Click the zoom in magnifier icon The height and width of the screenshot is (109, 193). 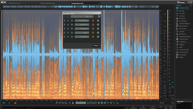coord(57,103)
